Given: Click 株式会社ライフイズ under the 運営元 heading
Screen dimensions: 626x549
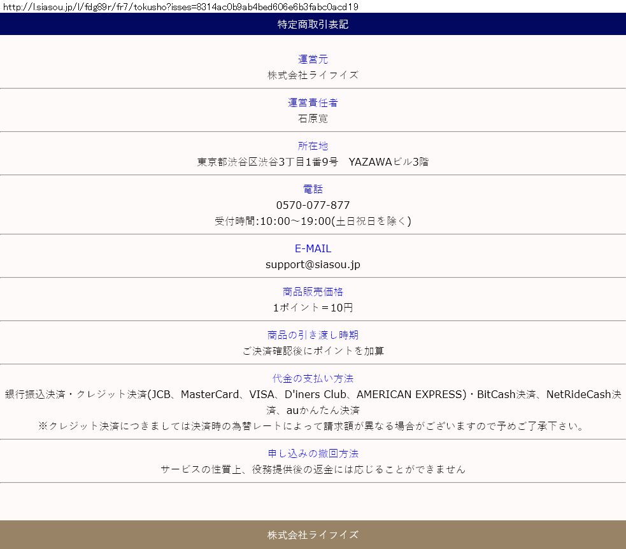Looking at the screenshot, I should point(313,75).
